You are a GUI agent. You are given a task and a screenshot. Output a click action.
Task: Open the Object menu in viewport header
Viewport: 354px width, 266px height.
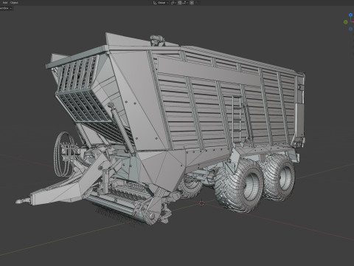pos(14,3)
